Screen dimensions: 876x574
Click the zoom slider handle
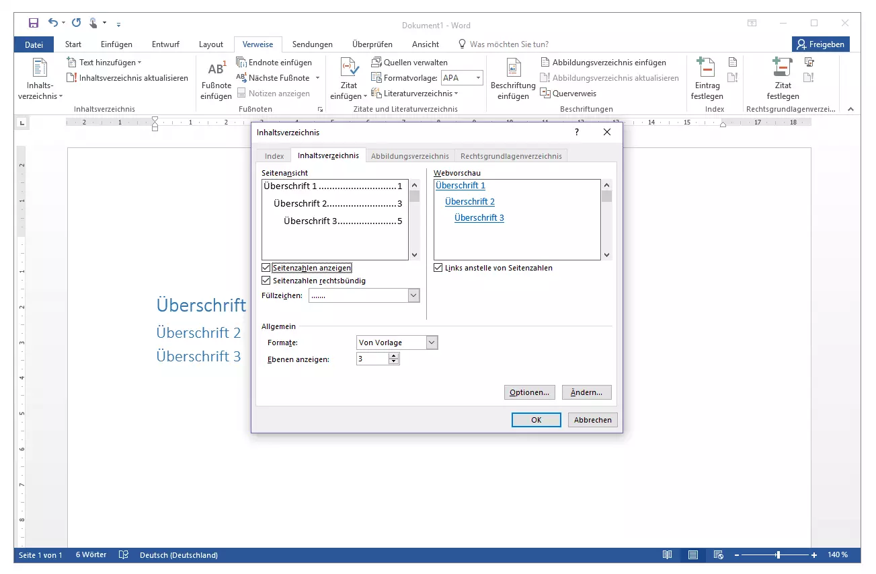[x=778, y=555]
